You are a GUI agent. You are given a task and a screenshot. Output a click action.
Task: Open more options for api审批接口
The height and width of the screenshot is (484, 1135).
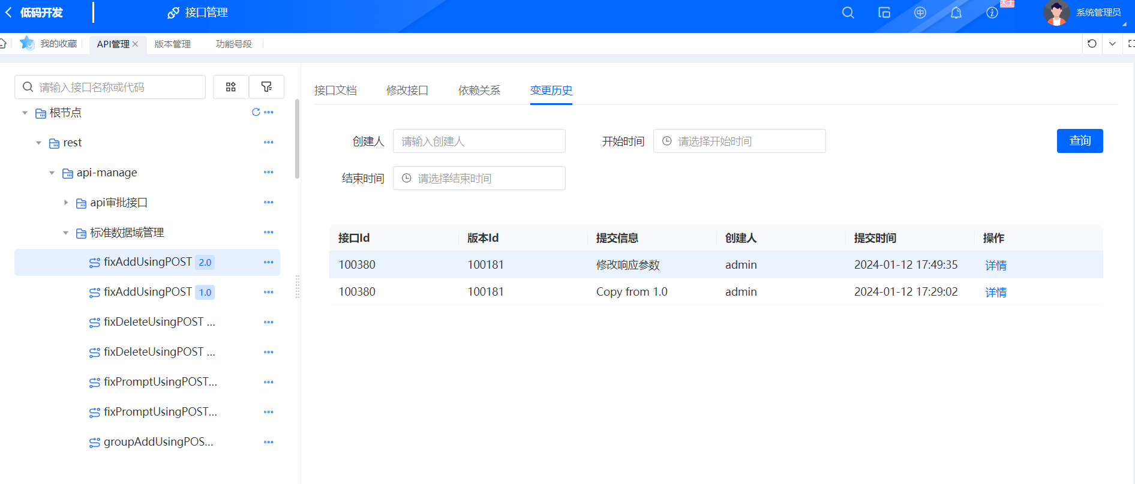click(269, 202)
